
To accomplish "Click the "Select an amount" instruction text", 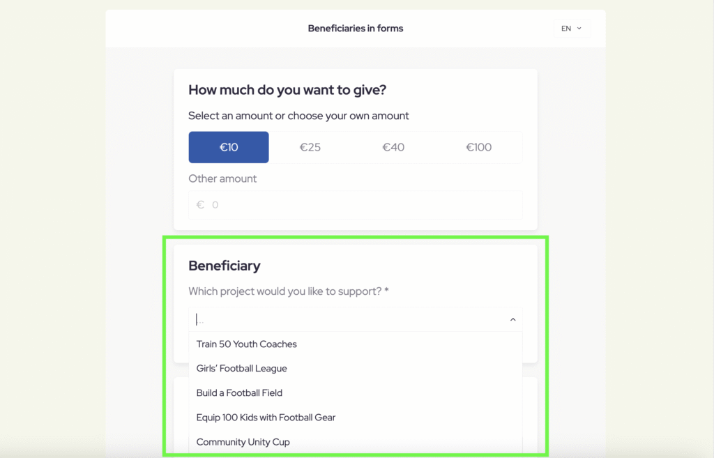I will pos(298,116).
